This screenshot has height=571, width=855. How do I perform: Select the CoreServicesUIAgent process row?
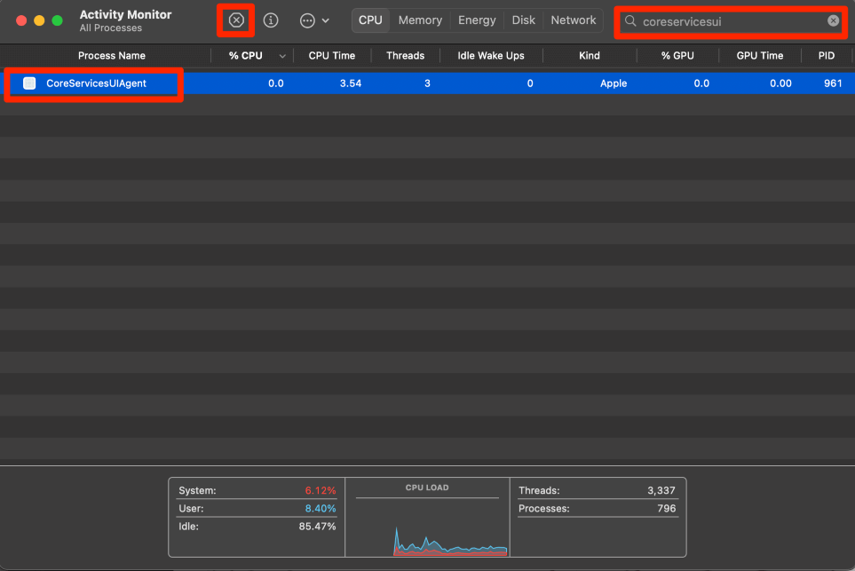coord(444,83)
